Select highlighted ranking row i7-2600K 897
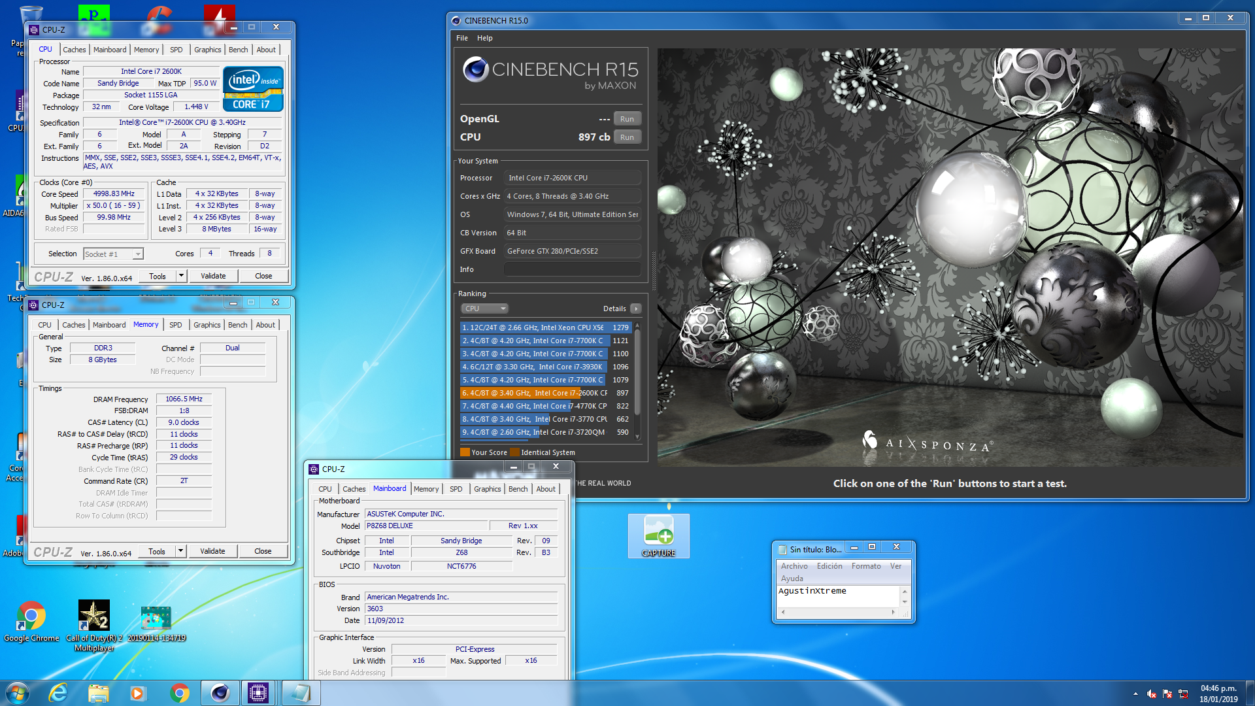 click(545, 393)
